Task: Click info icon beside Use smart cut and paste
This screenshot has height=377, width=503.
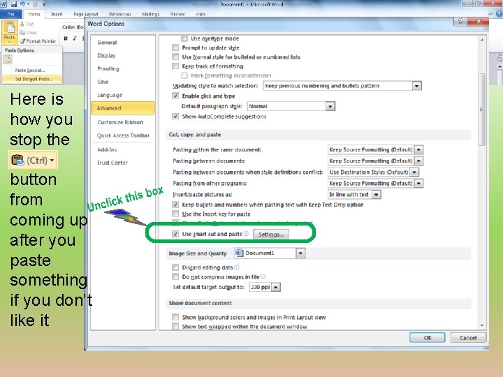Action: (246, 234)
